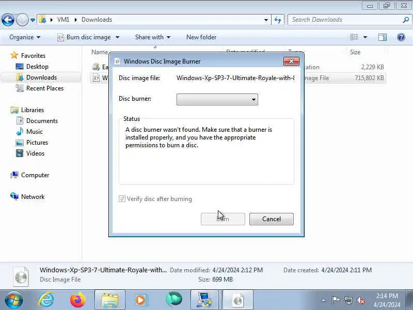
Task: Open Desktop in the navigation pane
Action: (37, 67)
